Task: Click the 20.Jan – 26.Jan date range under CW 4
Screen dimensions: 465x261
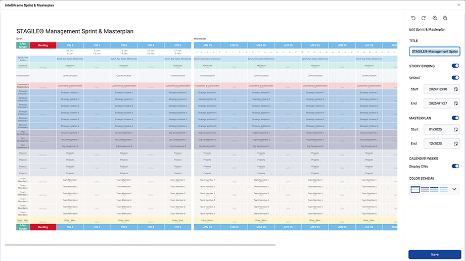Action: pos(151,52)
